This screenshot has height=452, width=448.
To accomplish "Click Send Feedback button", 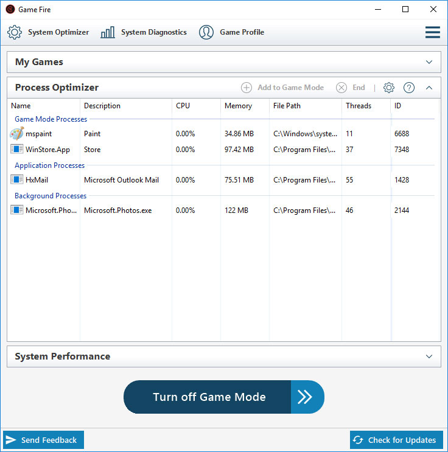I will click(x=43, y=440).
